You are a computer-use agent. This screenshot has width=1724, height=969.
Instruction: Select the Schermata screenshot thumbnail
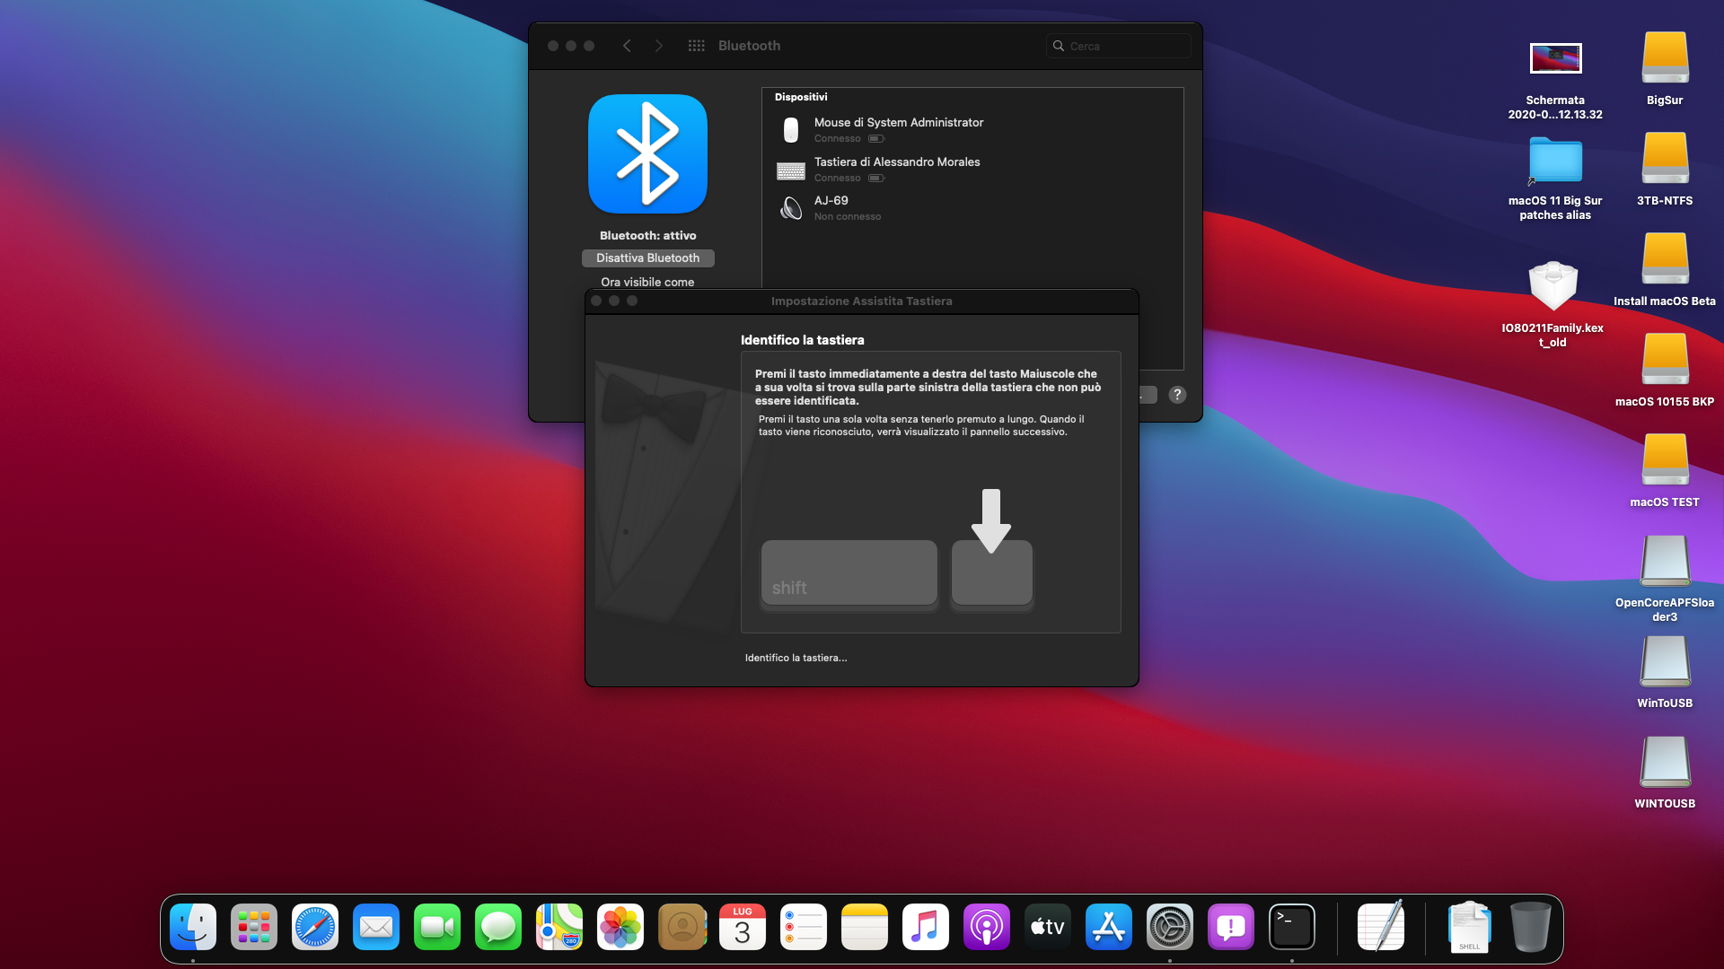(x=1555, y=59)
